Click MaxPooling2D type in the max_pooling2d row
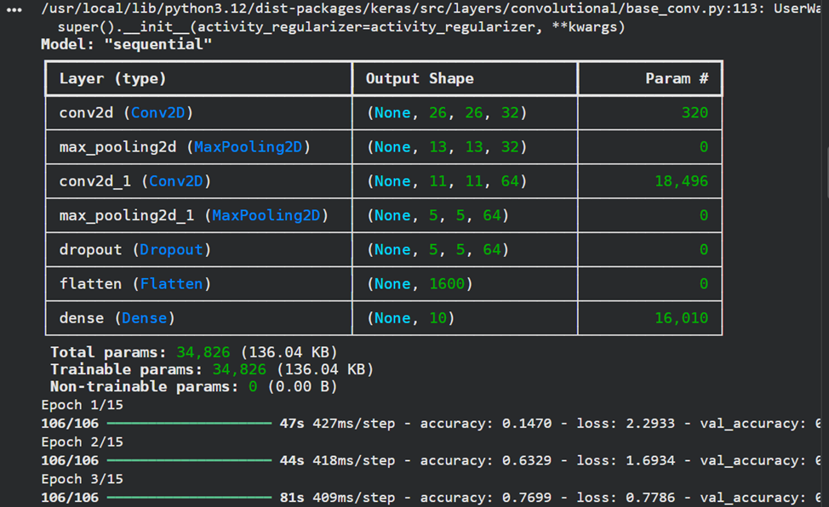Viewport: 829px width, 507px height. pos(248,147)
